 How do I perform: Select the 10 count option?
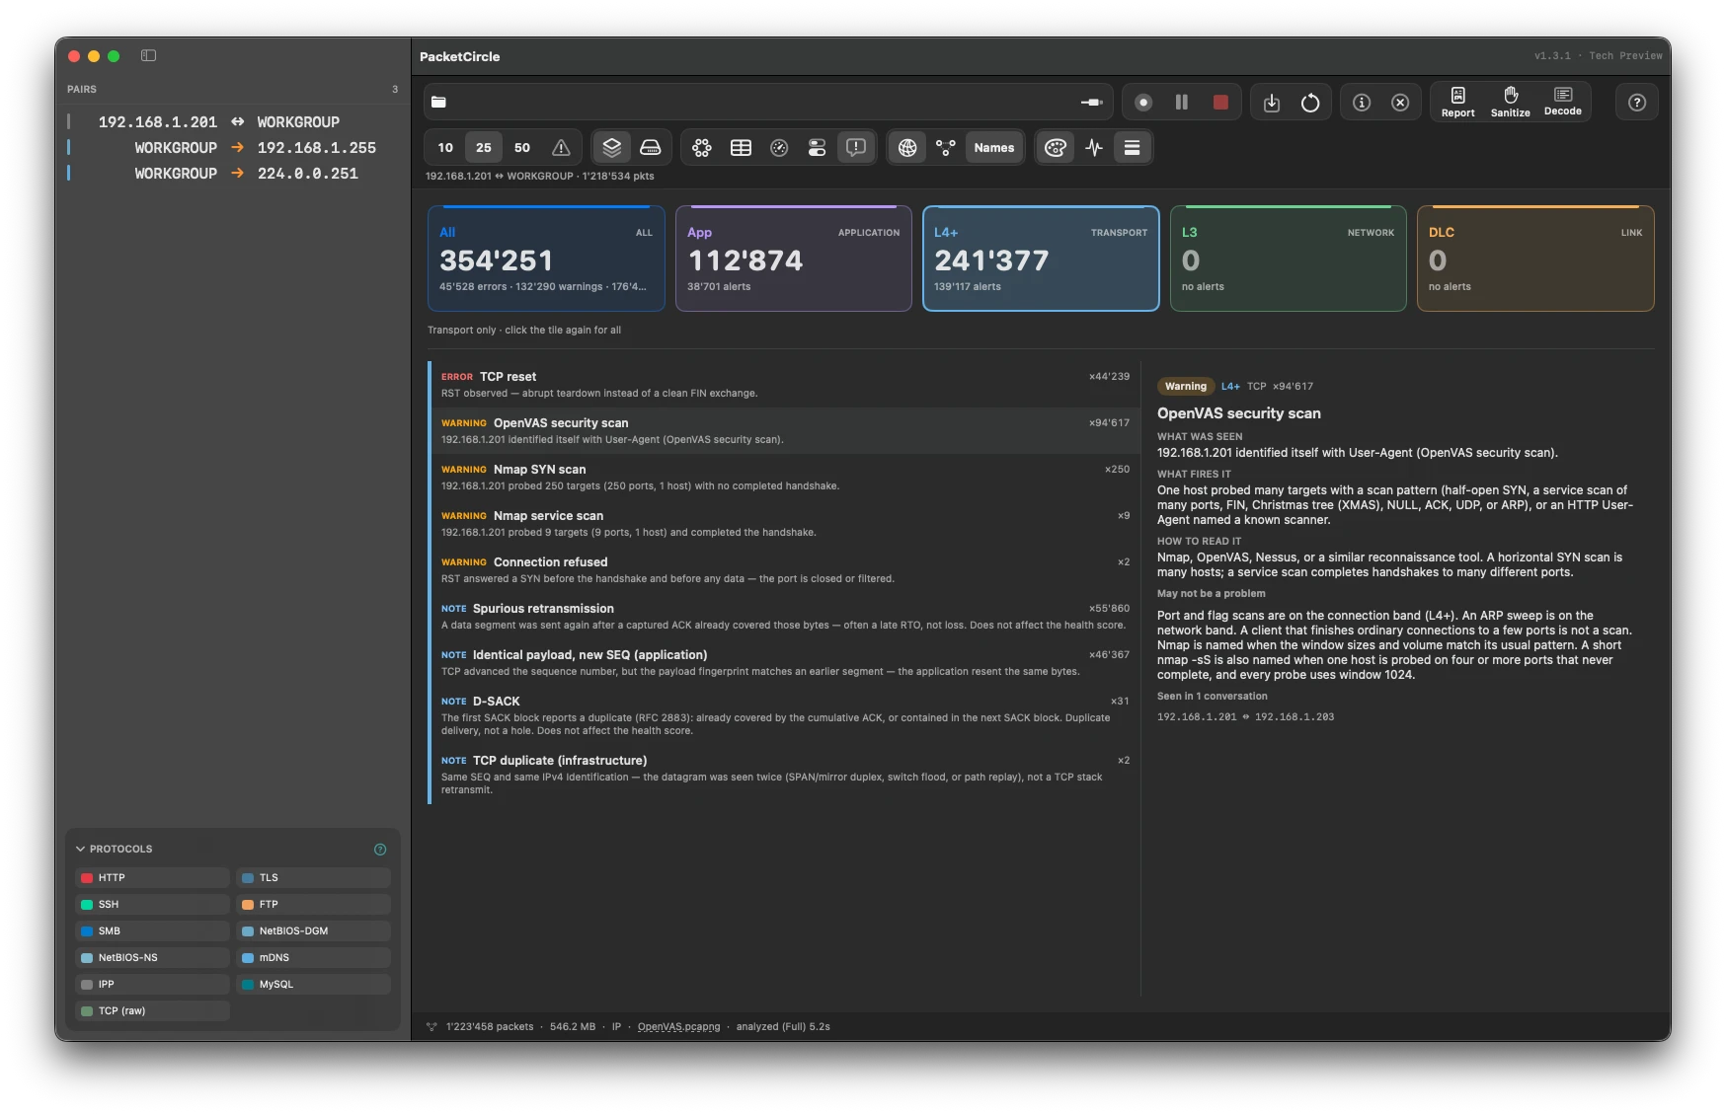pos(445,148)
